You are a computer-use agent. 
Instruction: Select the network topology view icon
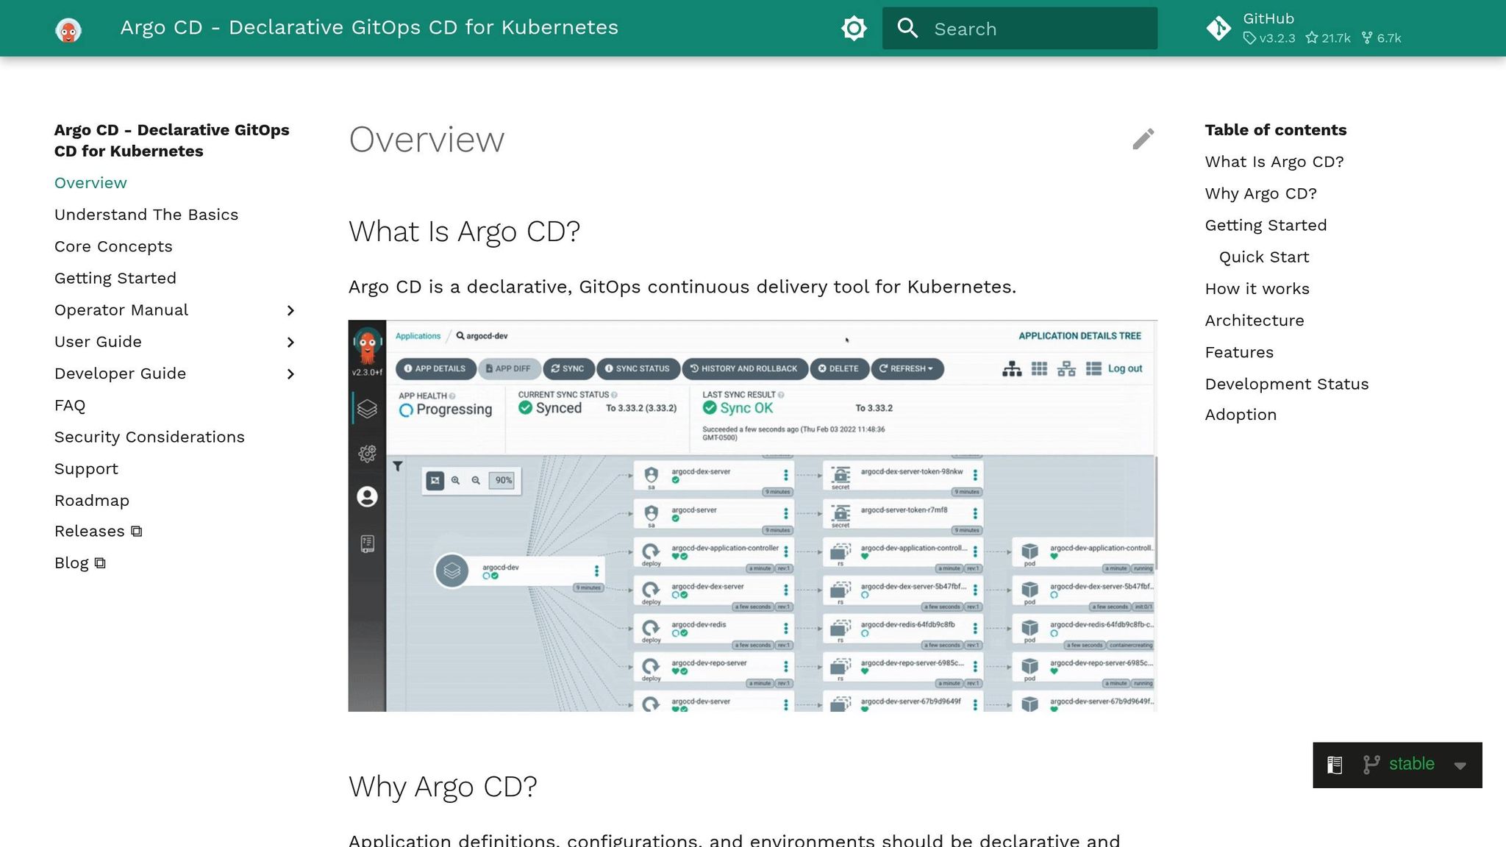[x=1066, y=368]
